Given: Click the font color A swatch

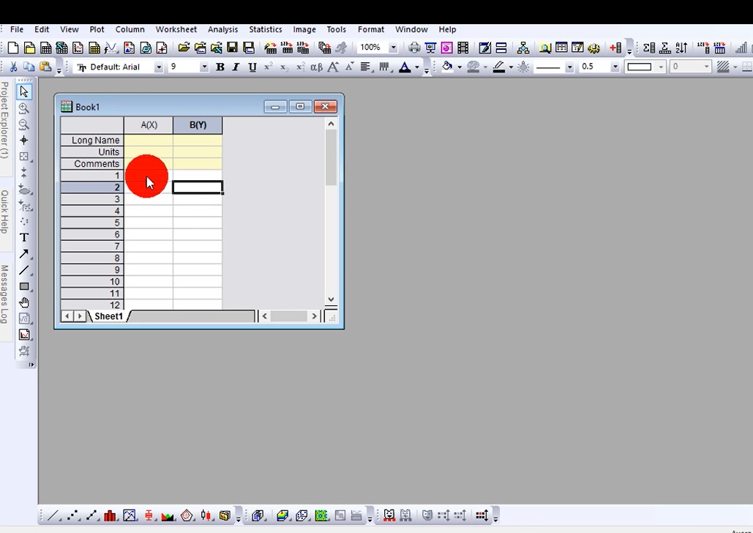Looking at the screenshot, I should [x=405, y=67].
